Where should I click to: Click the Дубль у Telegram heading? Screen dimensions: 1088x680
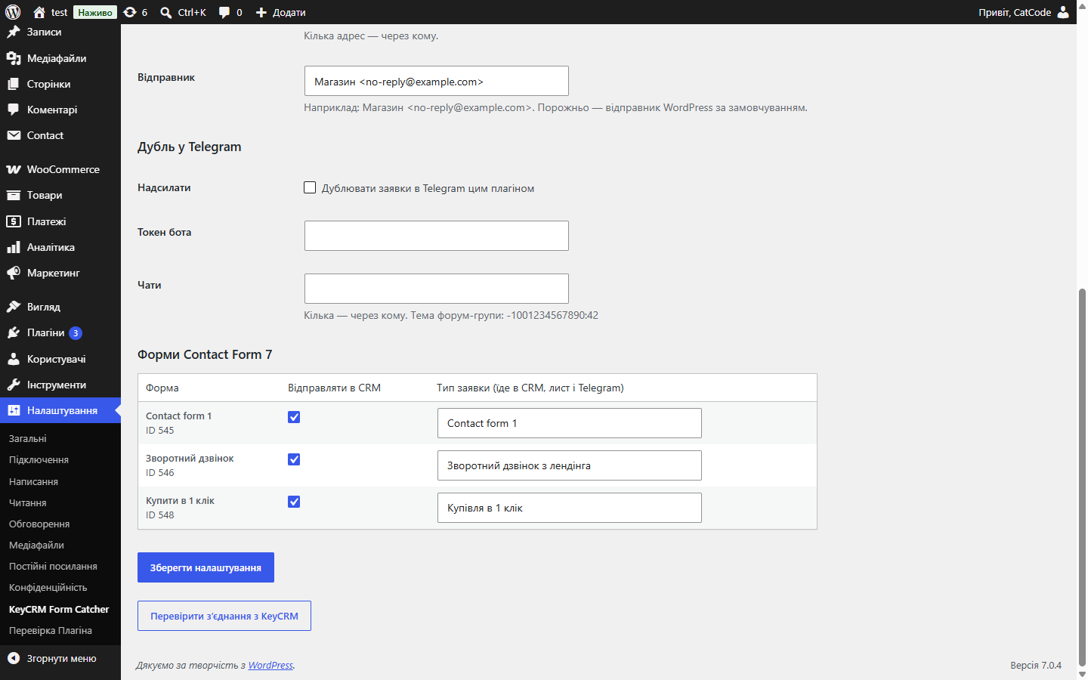coord(190,147)
